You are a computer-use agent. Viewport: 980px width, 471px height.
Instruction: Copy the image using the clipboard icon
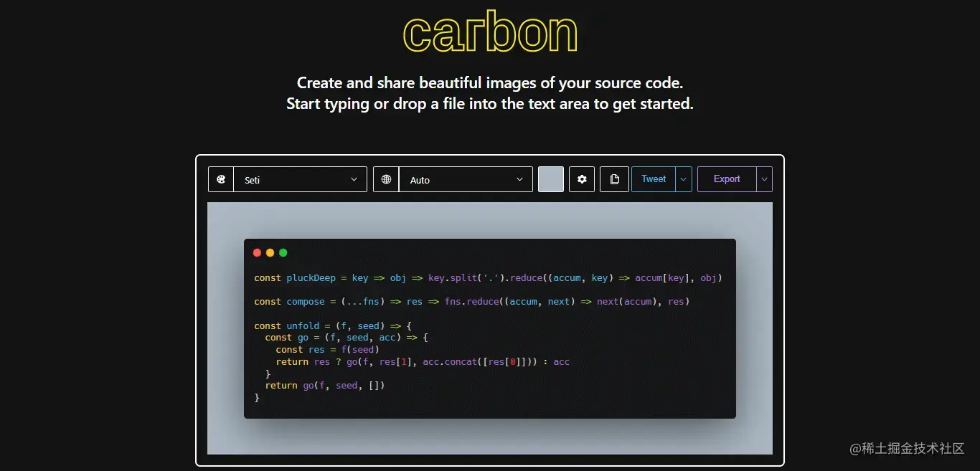pyautogui.click(x=614, y=179)
